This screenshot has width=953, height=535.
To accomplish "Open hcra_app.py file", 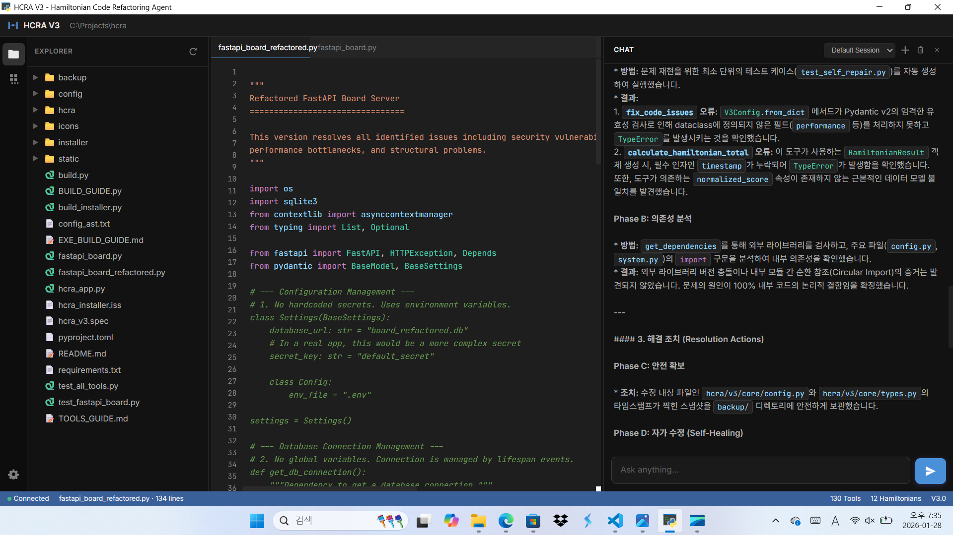I will (x=118, y=289).
